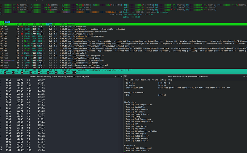The image size is (247, 153).
Task: Click F6 SortBy in htop footer
Action: [x=42, y=72]
